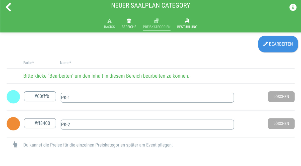This screenshot has height=166, width=301.
Task: Click the stacked layers icon above Bereiche
Action: tap(129, 21)
